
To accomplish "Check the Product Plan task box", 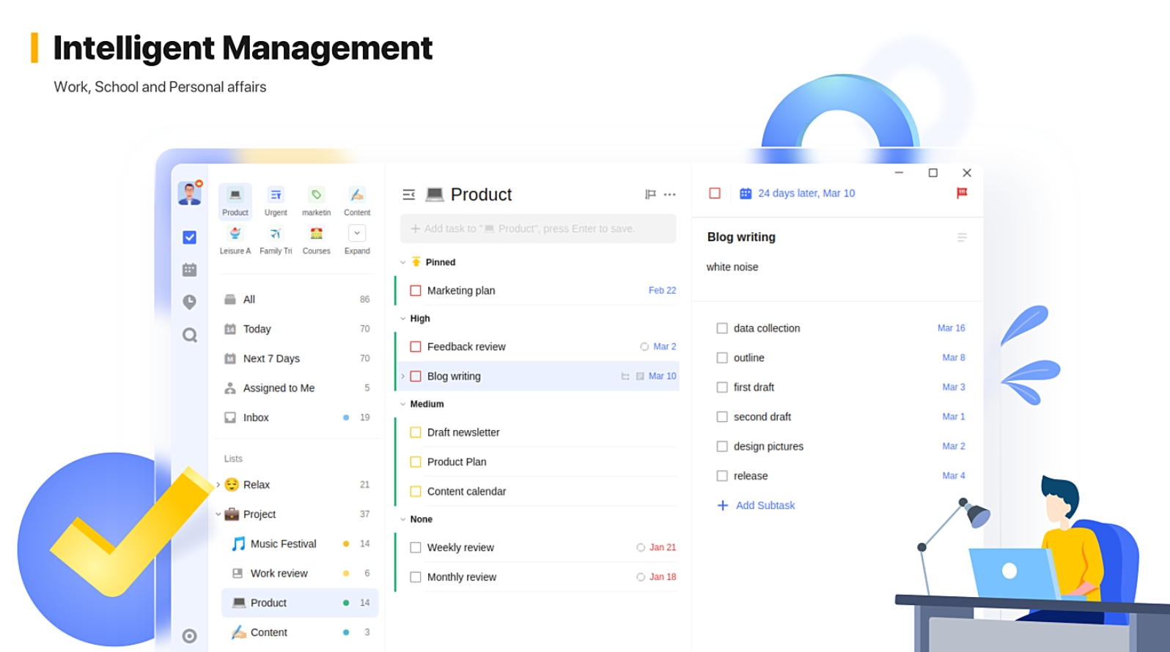I will [416, 462].
